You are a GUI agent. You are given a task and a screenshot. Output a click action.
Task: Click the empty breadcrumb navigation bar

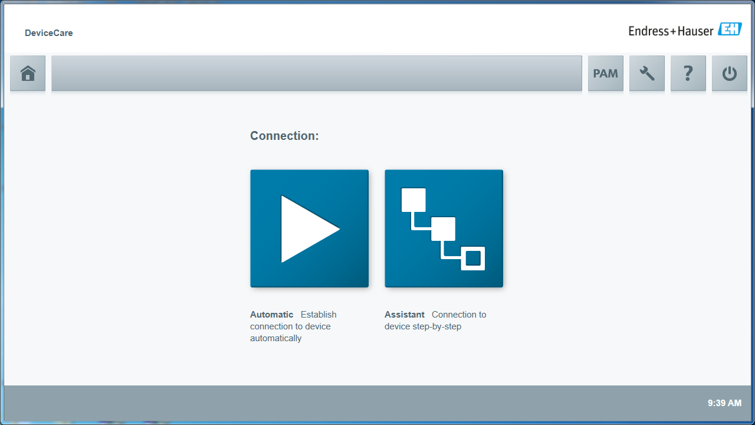coord(316,73)
